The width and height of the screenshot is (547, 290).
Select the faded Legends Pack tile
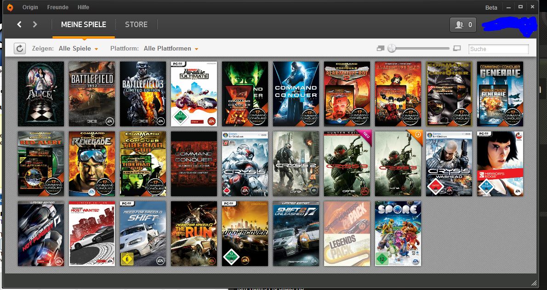pos(347,233)
